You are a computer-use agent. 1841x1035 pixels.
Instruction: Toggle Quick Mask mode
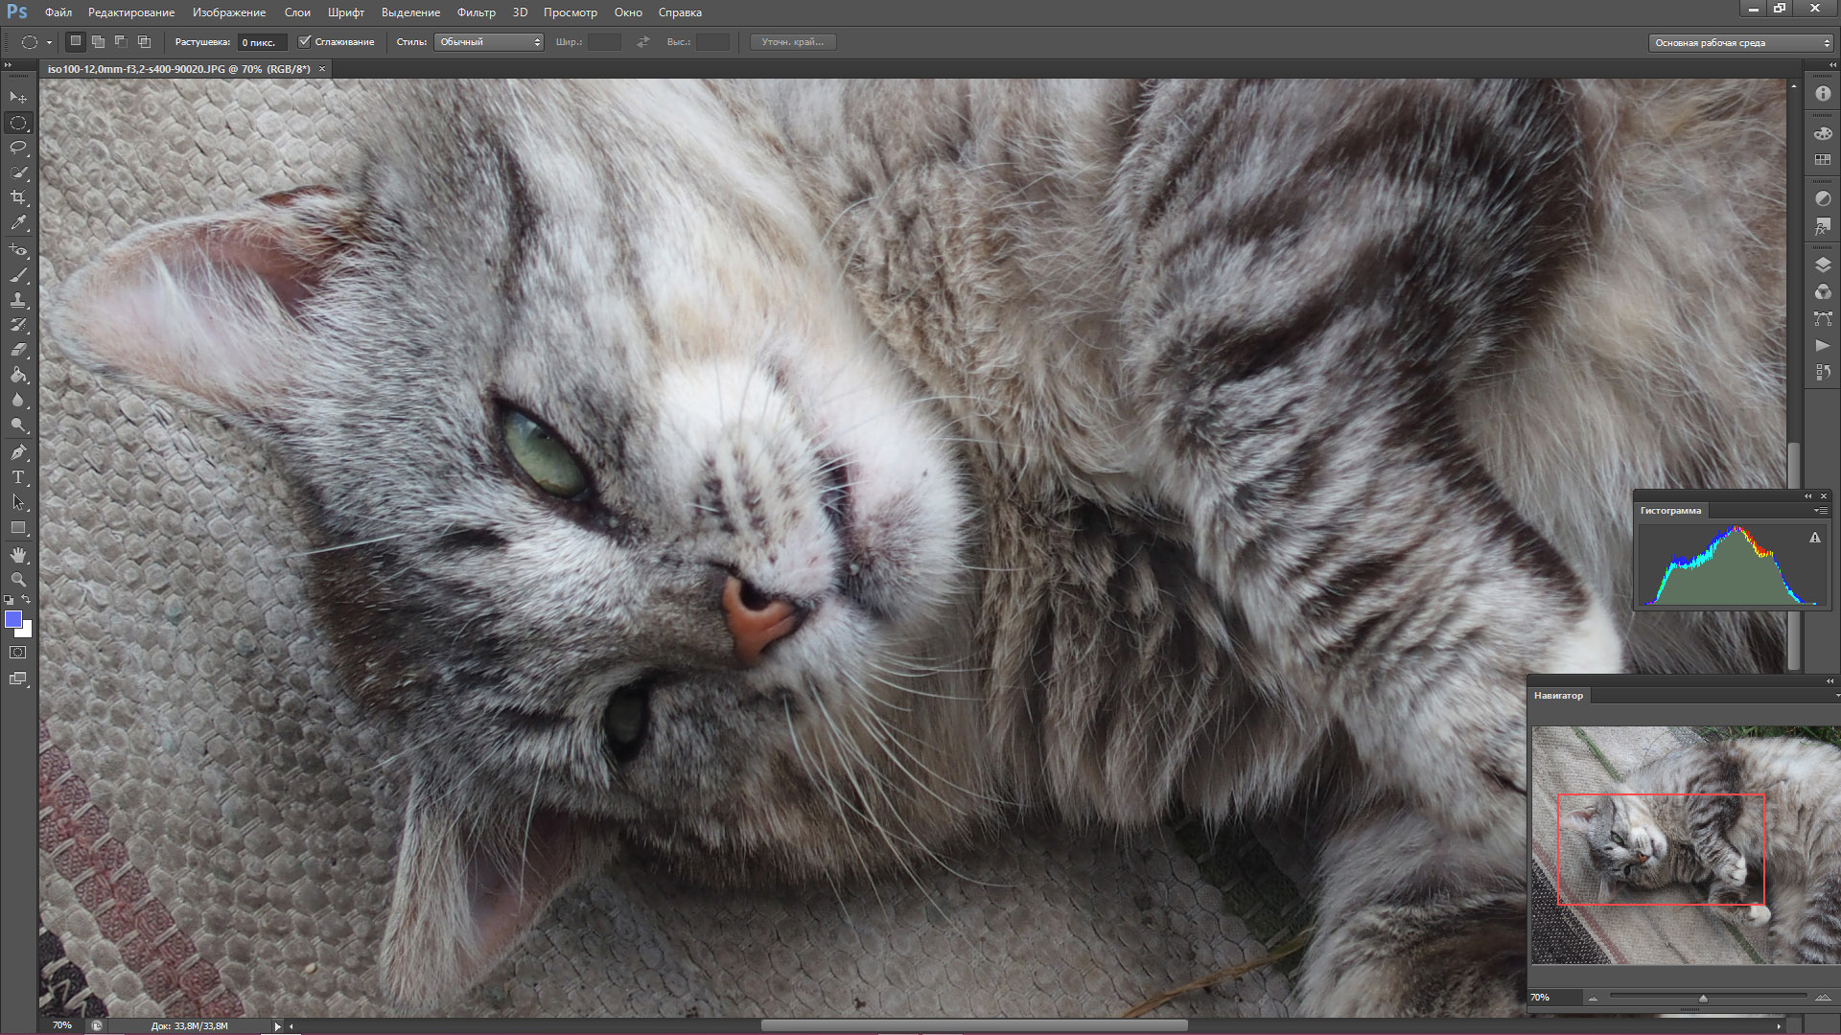click(x=18, y=653)
